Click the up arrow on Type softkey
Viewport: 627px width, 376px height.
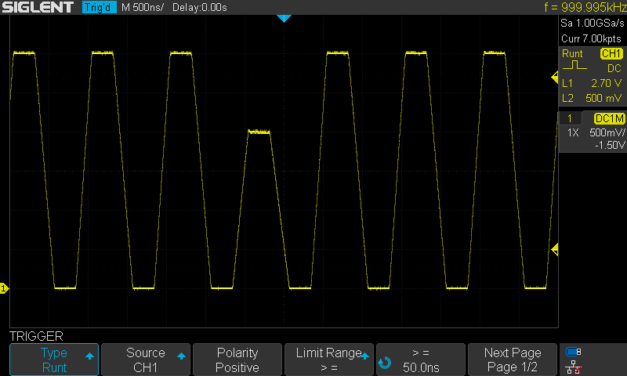click(x=89, y=356)
